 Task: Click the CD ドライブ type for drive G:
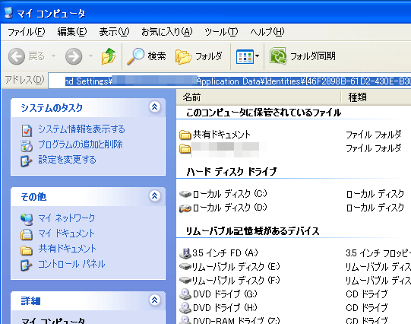tap(367, 294)
